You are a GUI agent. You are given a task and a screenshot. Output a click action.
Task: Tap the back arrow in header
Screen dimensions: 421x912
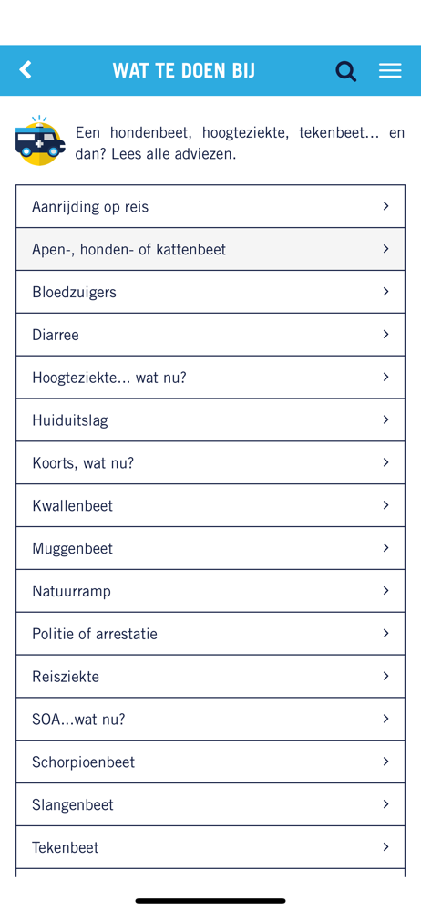pos(26,70)
